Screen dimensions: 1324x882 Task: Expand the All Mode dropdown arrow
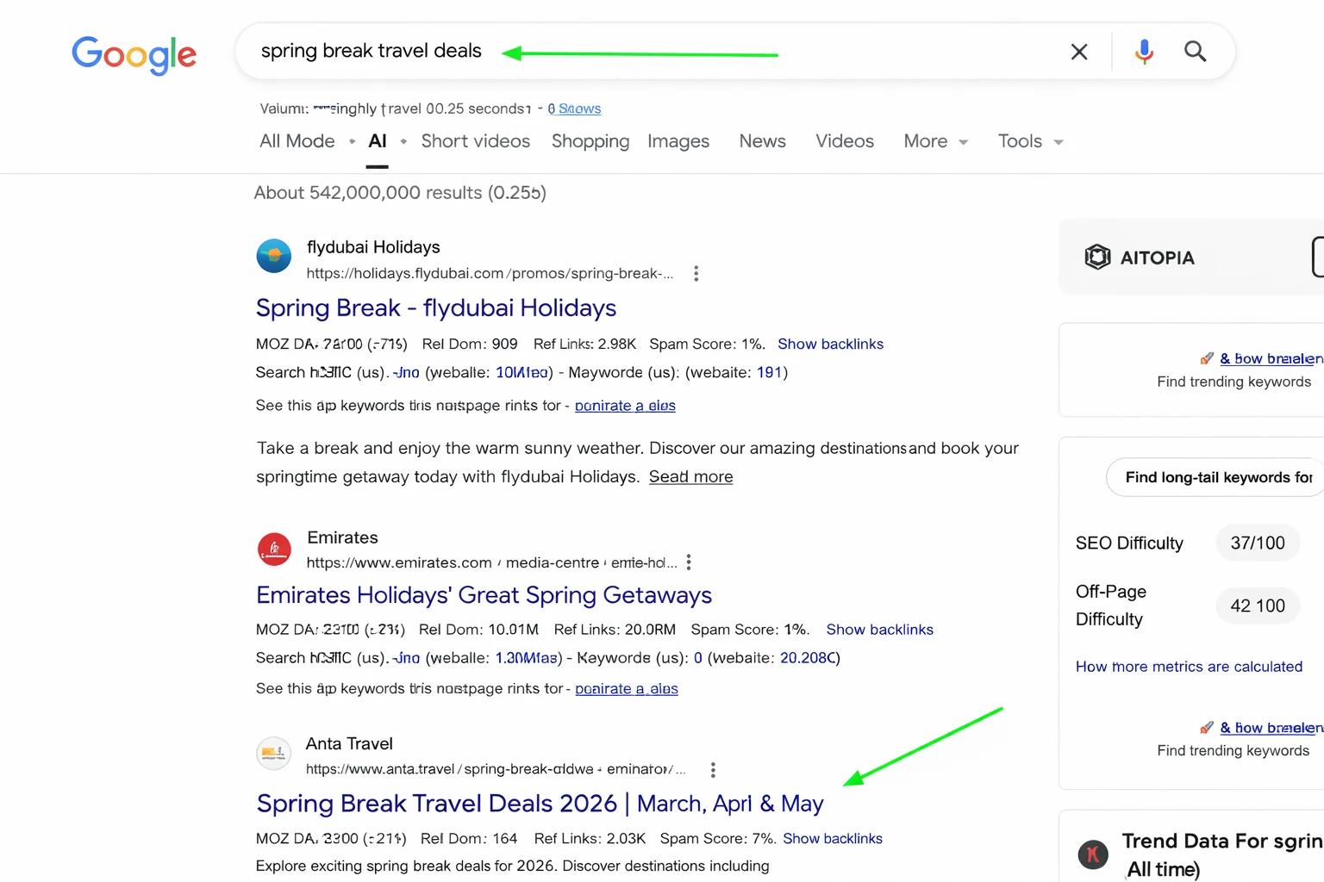(353, 140)
